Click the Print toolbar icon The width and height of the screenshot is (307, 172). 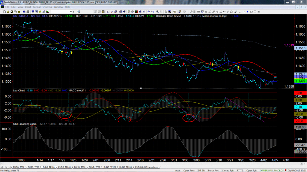[x=28, y=12]
